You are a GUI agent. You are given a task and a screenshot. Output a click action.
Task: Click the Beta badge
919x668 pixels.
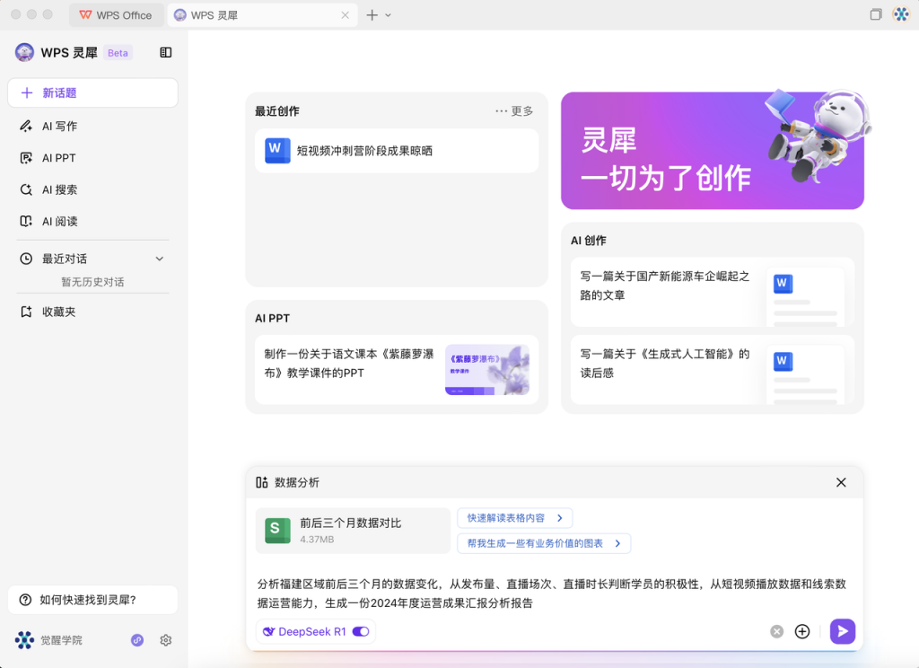118,53
